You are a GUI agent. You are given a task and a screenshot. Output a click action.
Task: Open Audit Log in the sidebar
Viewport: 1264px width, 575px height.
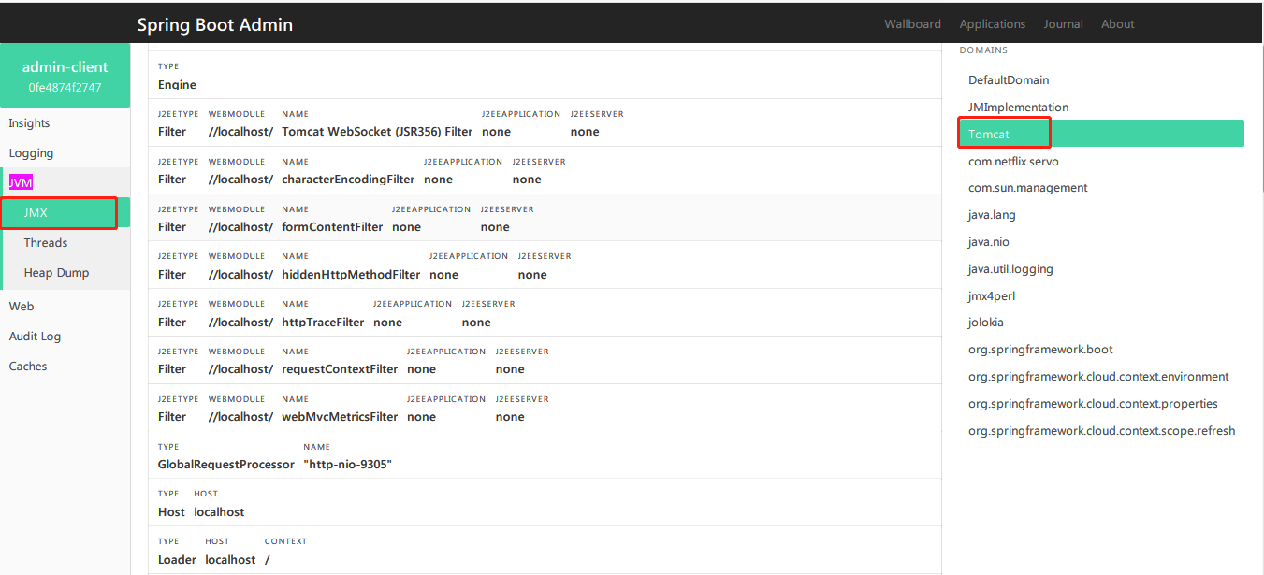tap(35, 337)
